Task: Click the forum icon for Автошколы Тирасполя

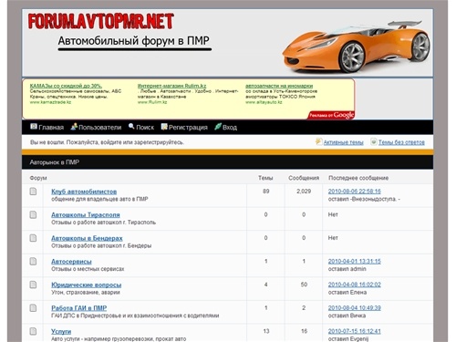Action: coord(33,215)
